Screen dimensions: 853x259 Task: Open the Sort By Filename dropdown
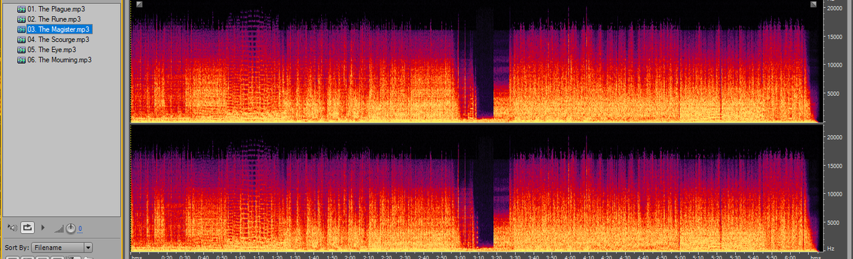(x=63, y=248)
